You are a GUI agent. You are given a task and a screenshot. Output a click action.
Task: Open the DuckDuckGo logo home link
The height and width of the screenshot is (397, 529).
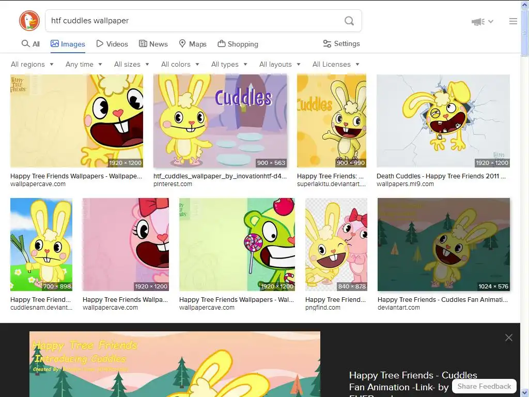click(29, 21)
